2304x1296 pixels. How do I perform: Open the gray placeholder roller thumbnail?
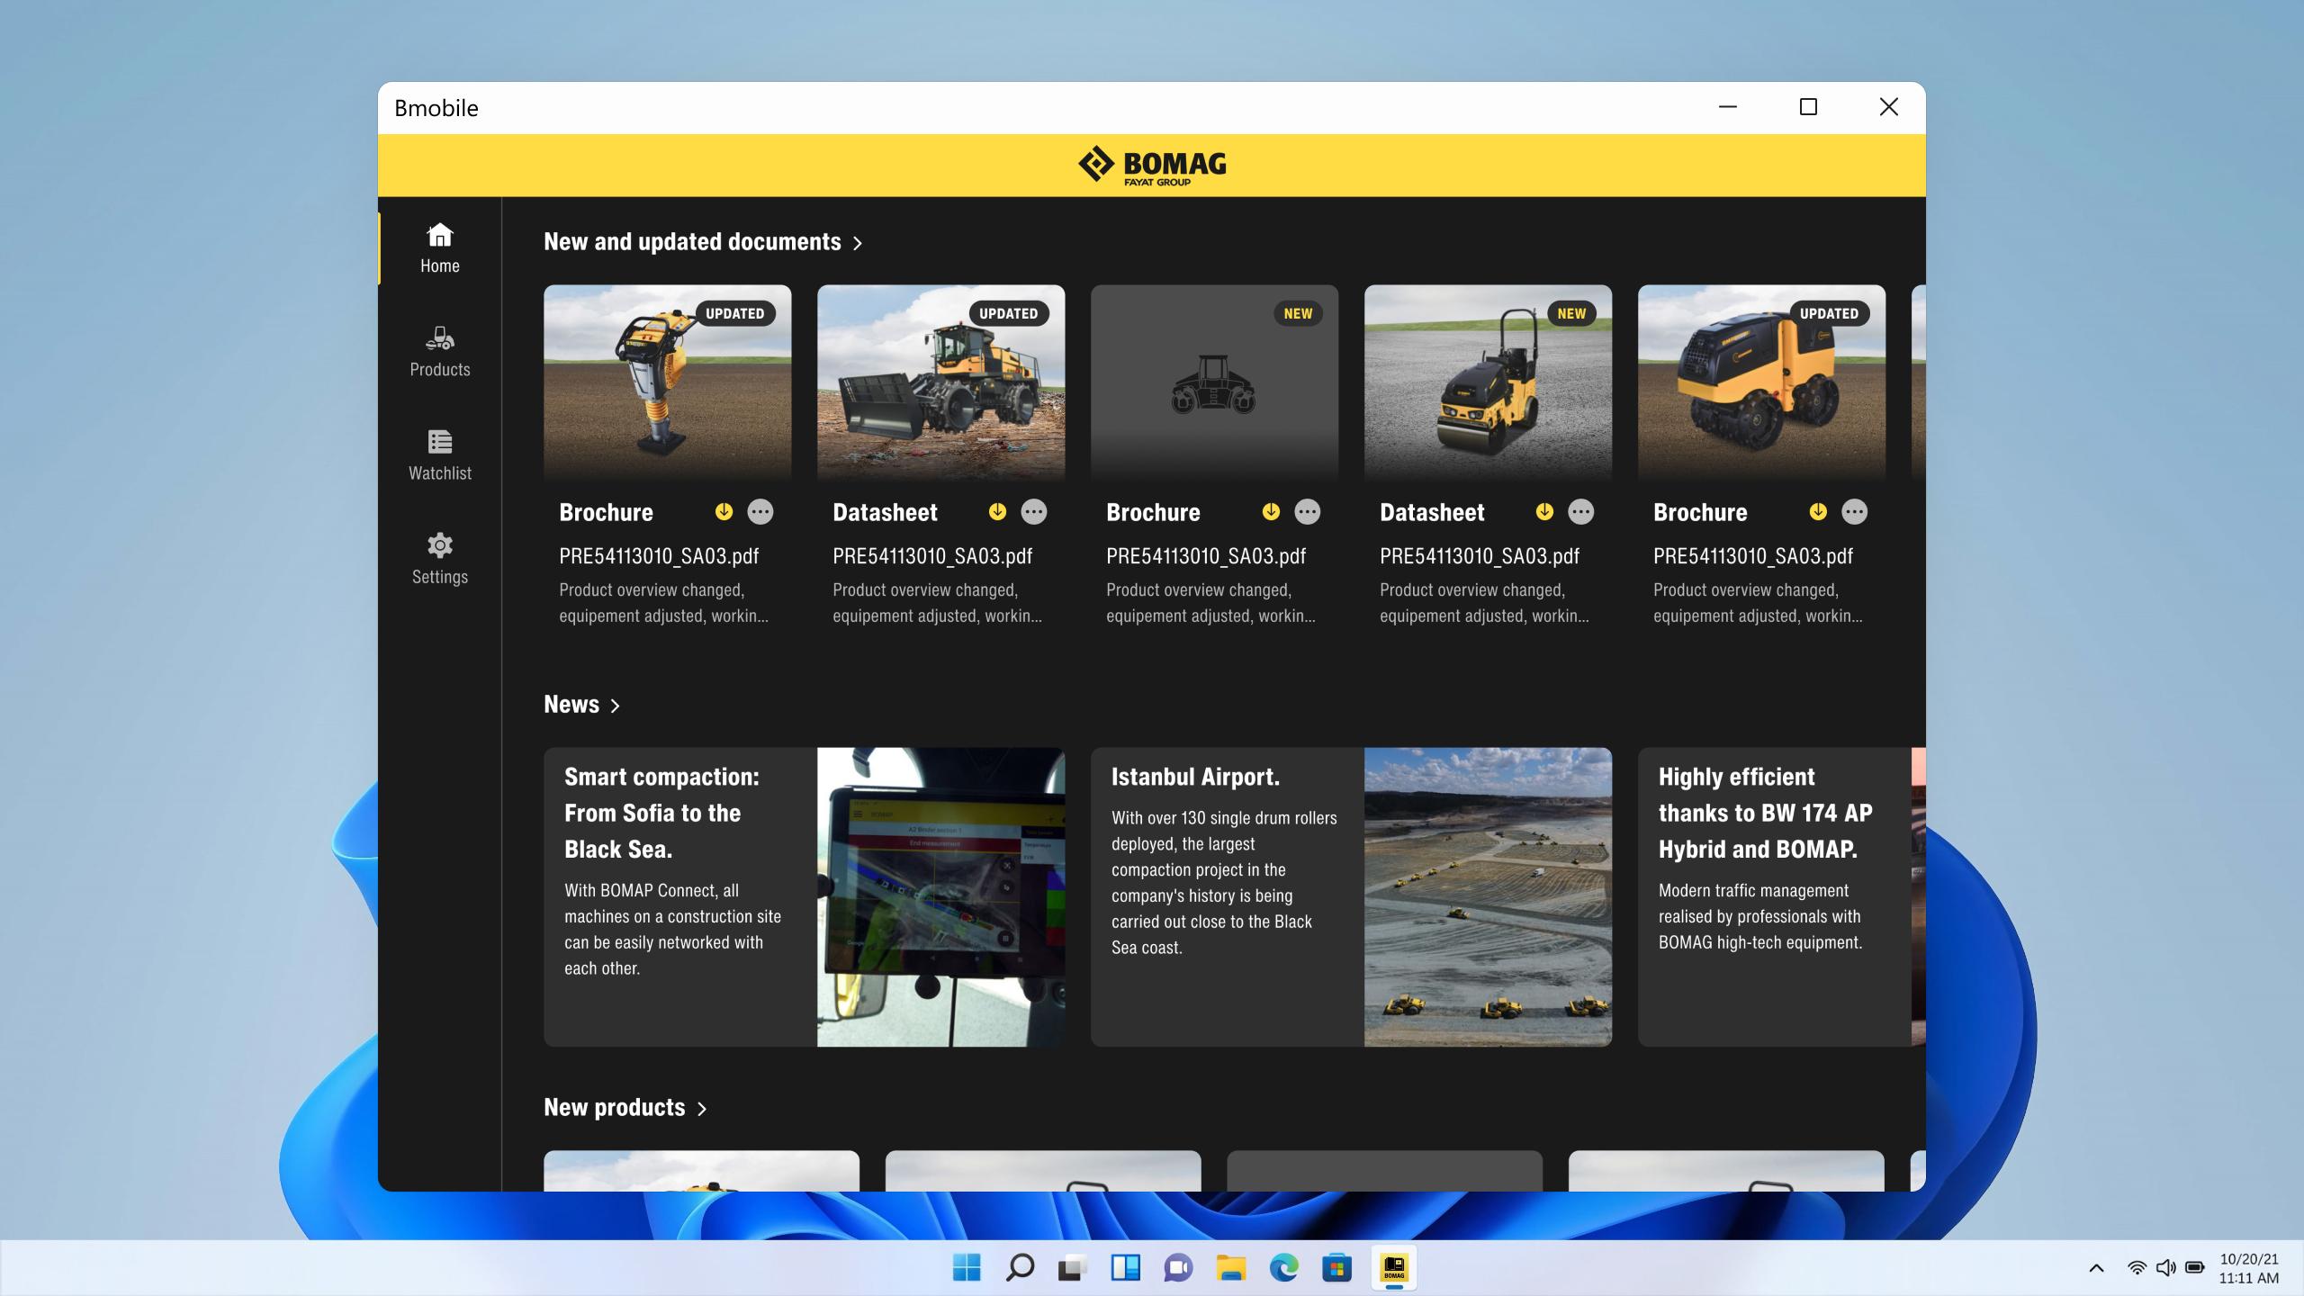[1214, 383]
